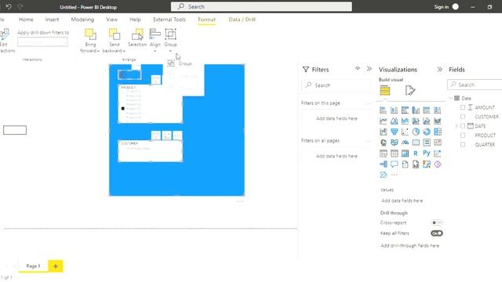Select the Power Automate arrows visual
The width and height of the screenshot is (502, 282).
[384, 175]
